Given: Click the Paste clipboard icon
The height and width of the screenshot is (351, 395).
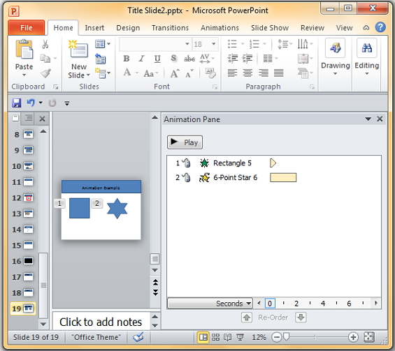Looking at the screenshot, I should click(x=24, y=50).
